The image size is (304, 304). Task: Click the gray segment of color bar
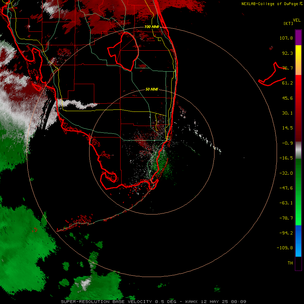pos(298,150)
